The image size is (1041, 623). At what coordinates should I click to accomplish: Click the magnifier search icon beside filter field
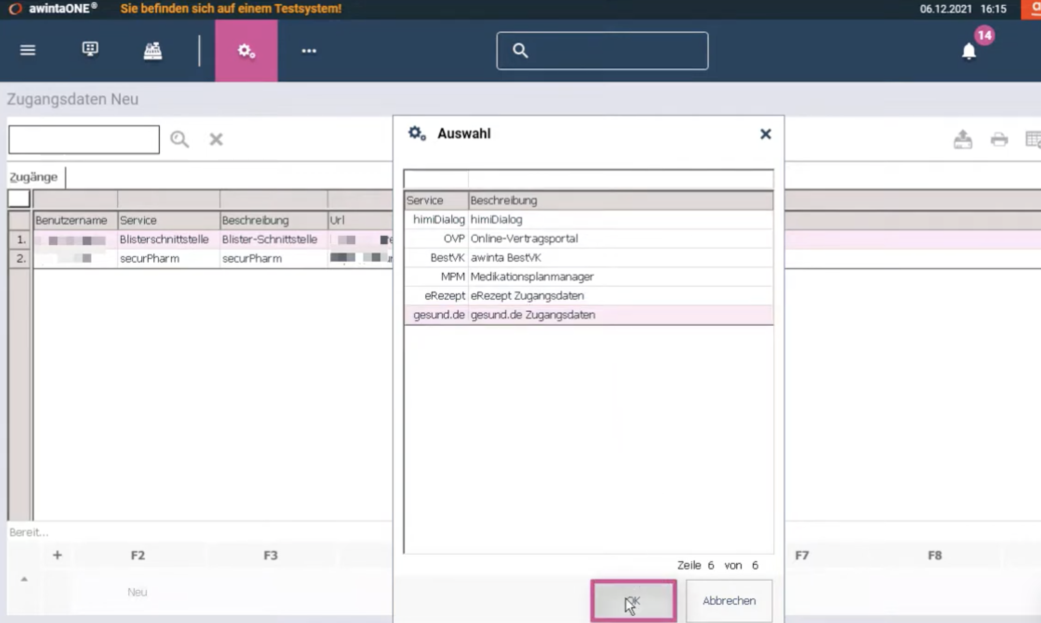[x=179, y=139]
